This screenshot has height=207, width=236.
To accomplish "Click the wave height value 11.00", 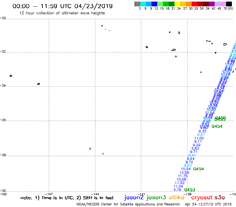I will (199, 138).
